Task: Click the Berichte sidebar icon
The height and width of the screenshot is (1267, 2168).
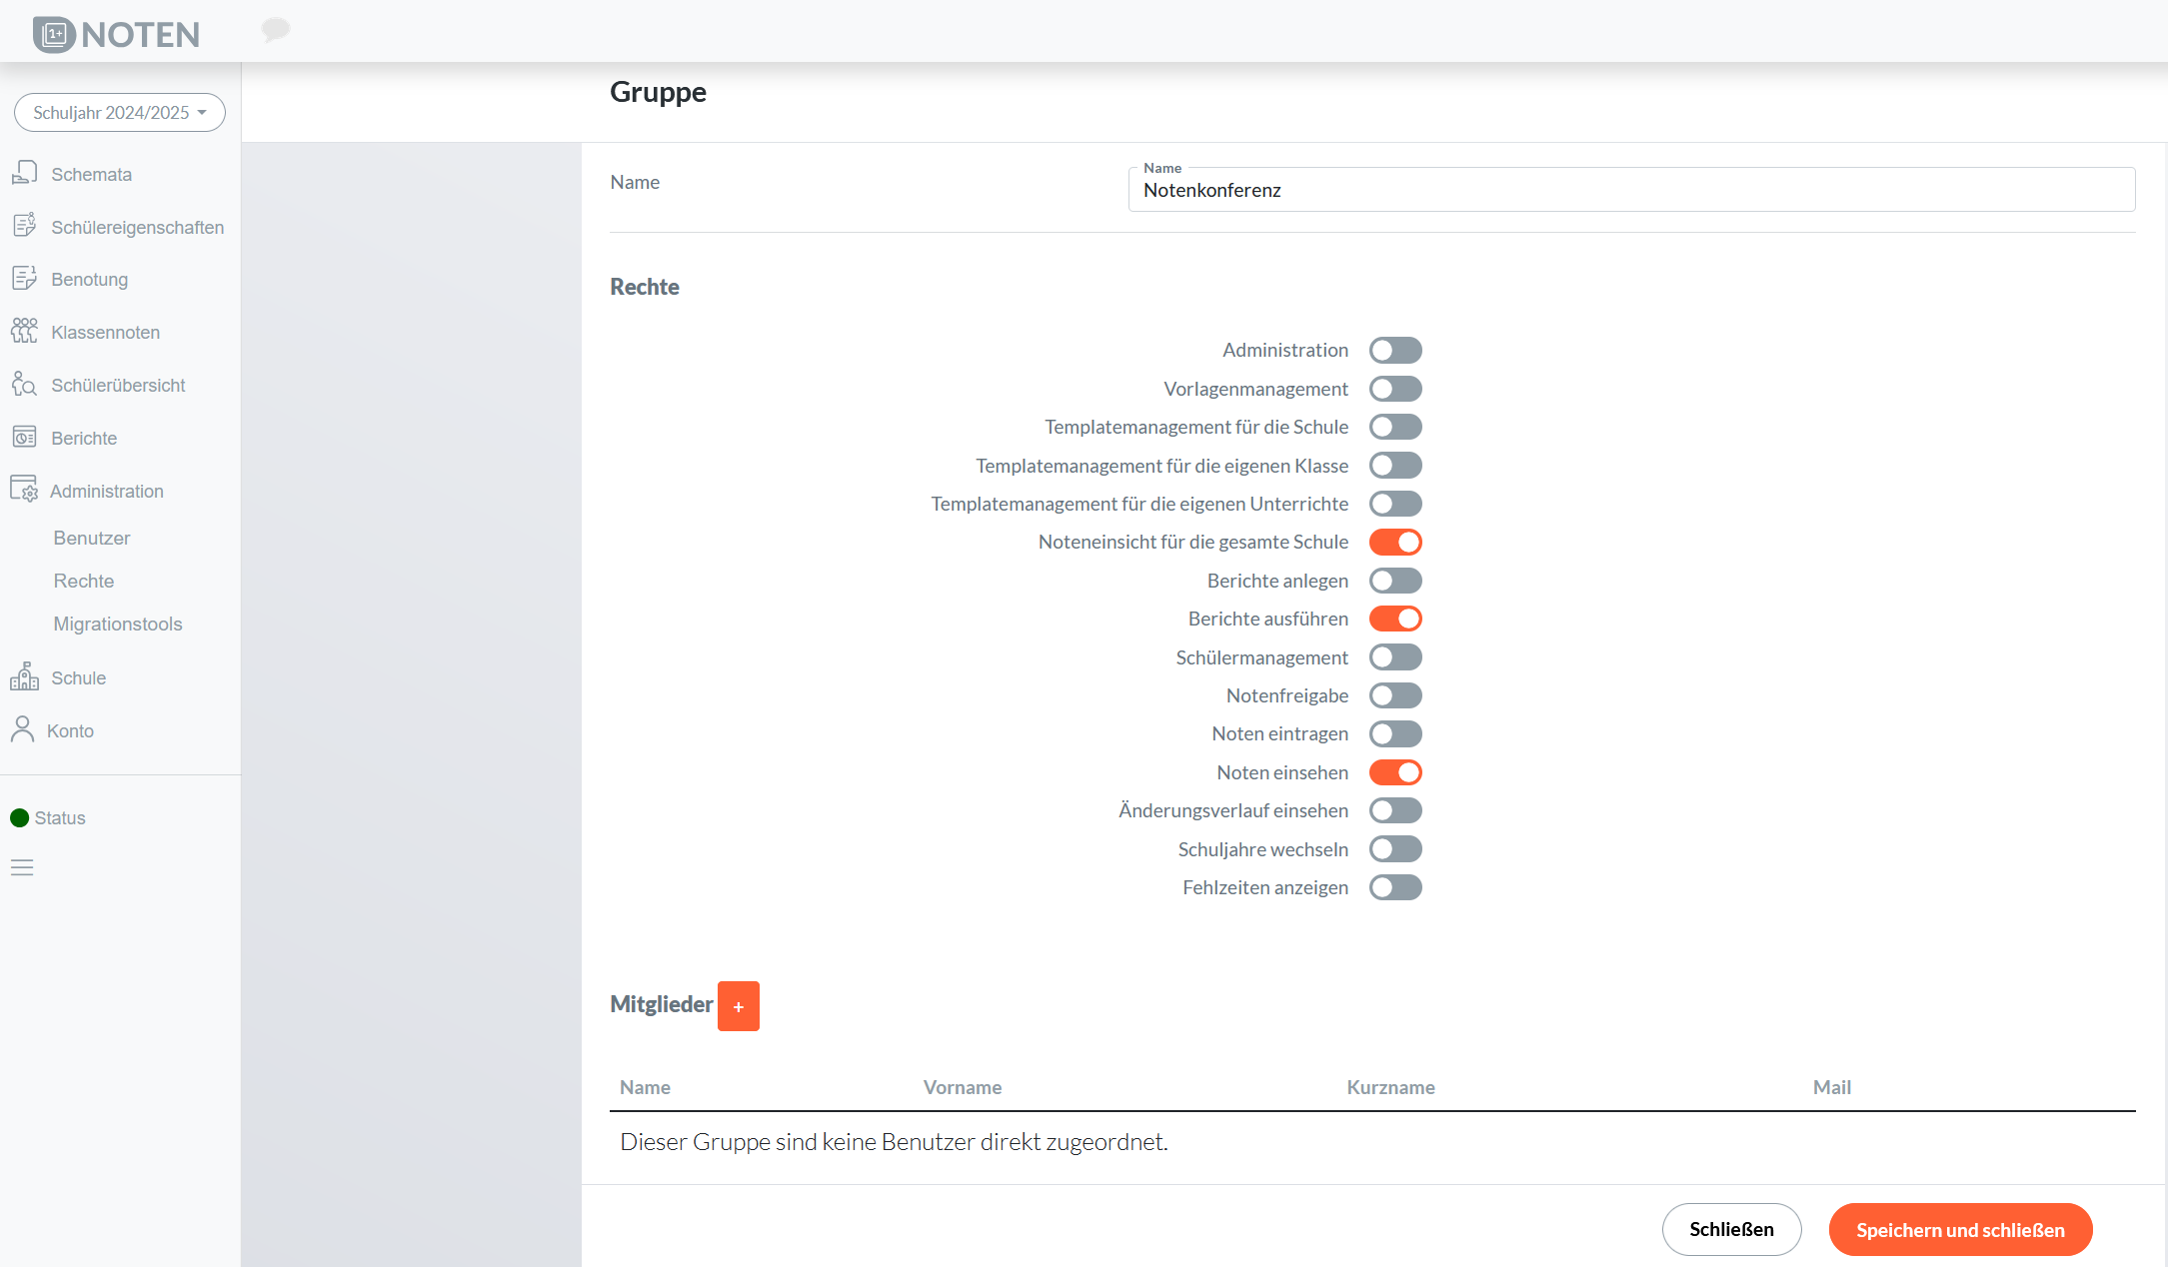Action: (24, 437)
